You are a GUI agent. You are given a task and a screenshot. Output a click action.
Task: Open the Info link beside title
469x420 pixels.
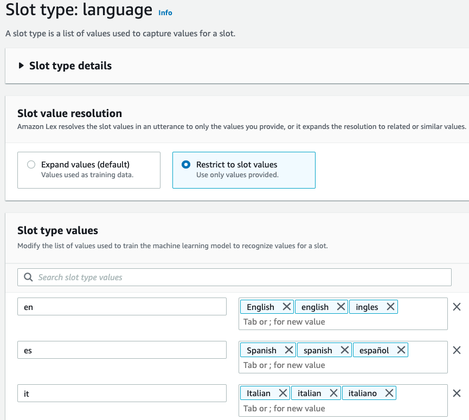(x=165, y=13)
